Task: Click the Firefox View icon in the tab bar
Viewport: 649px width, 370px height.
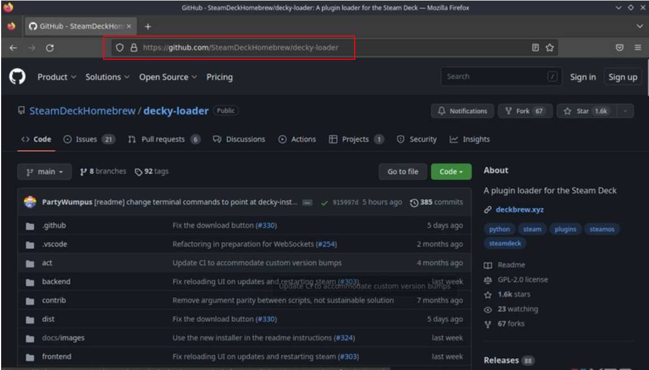Action: click(x=11, y=26)
